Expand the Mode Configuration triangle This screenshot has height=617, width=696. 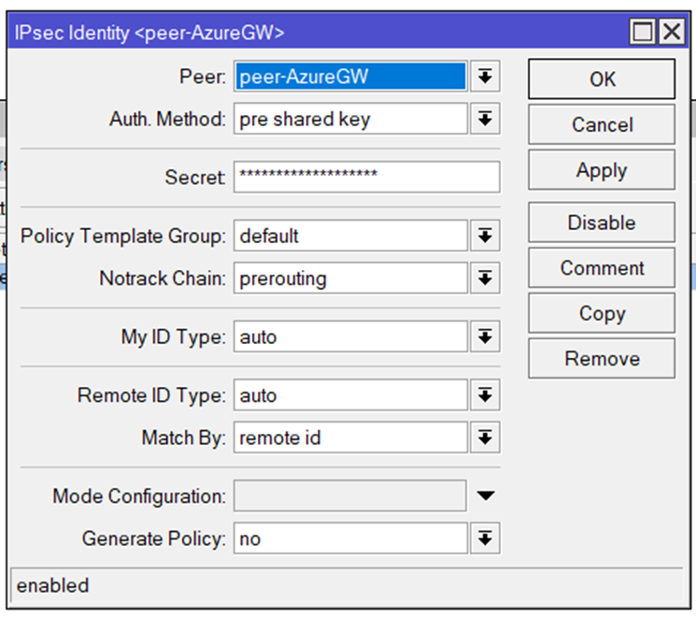pyautogui.click(x=486, y=495)
